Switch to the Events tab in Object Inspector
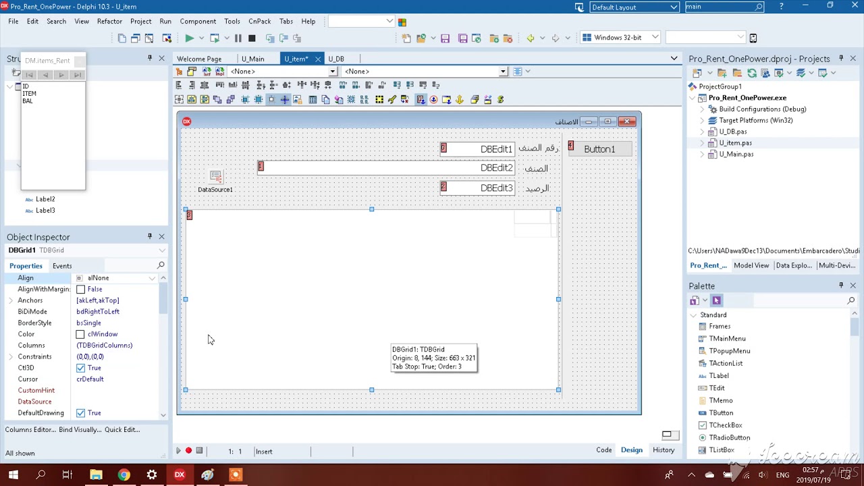The width and height of the screenshot is (864, 486). tap(62, 266)
